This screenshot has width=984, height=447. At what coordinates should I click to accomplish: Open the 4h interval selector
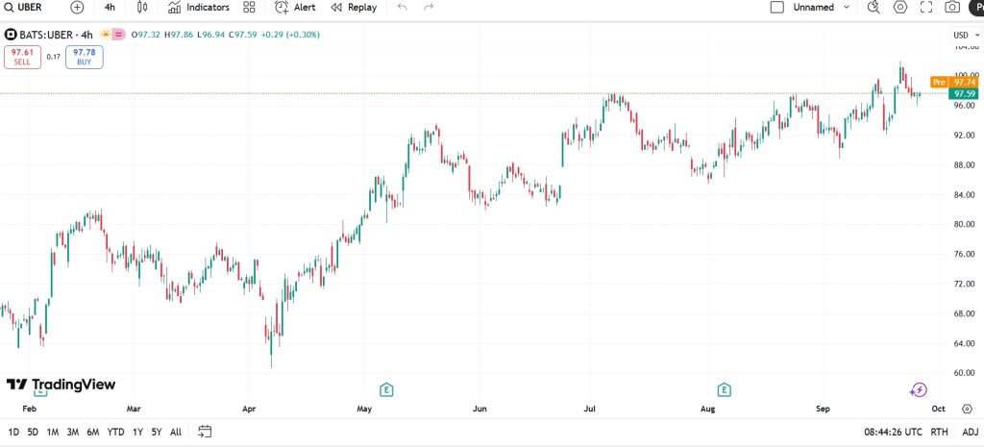pyautogui.click(x=110, y=8)
